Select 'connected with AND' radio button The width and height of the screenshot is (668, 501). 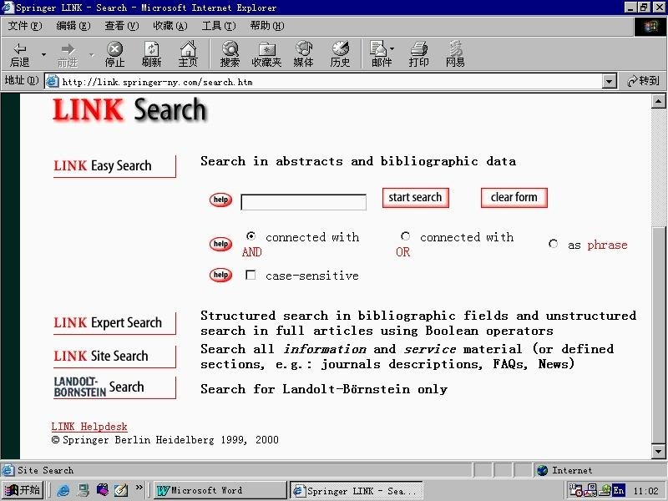[251, 236]
